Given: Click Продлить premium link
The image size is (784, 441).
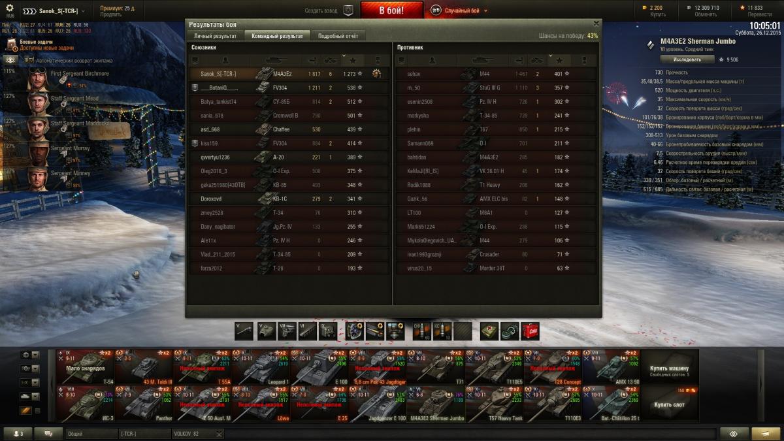Looking at the screenshot, I should coord(110,14).
